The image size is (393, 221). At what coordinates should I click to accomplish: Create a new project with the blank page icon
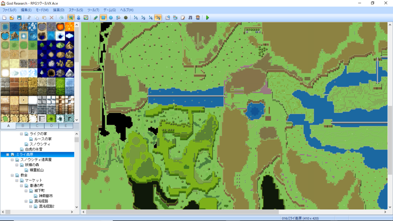pyautogui.click(x=4, y=18)
